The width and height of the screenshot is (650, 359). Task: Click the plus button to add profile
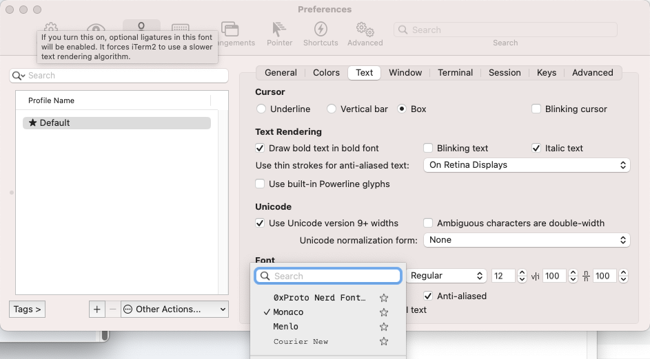tap(97, 309)
